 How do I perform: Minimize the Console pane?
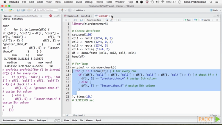tap(55, 16)
